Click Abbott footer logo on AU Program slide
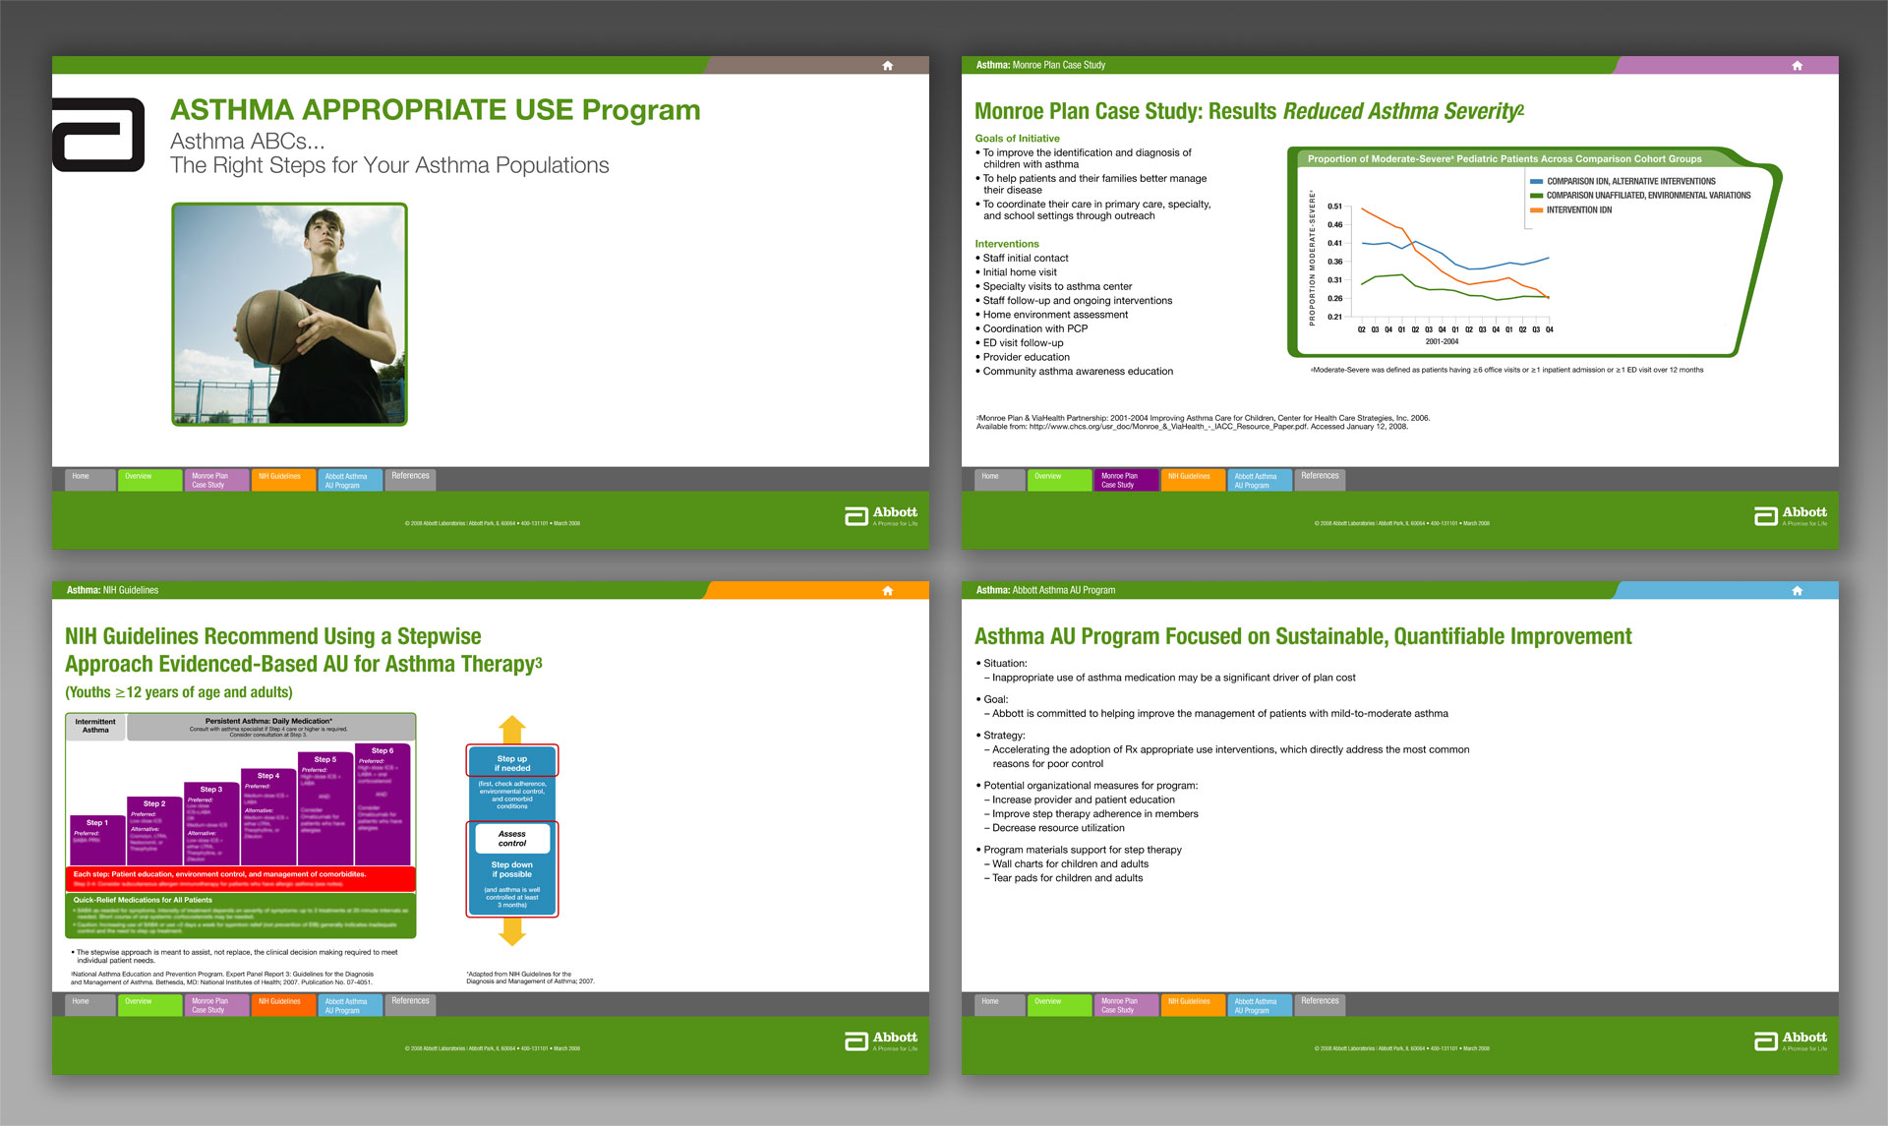The width and height of the screenshot is (1888, 1126). pos(1790,1040)
